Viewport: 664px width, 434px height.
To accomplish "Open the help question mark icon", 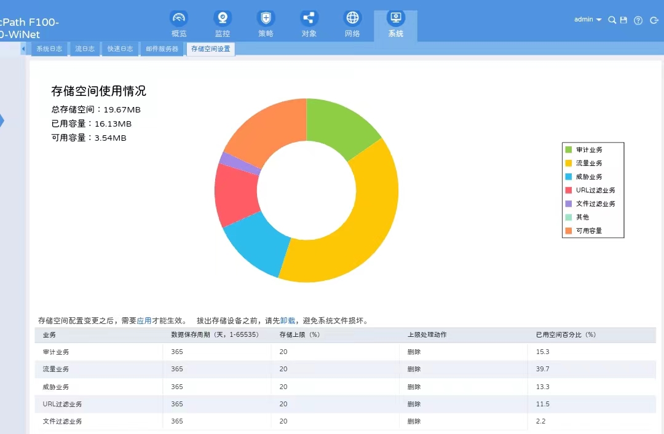I will point(638,20).
